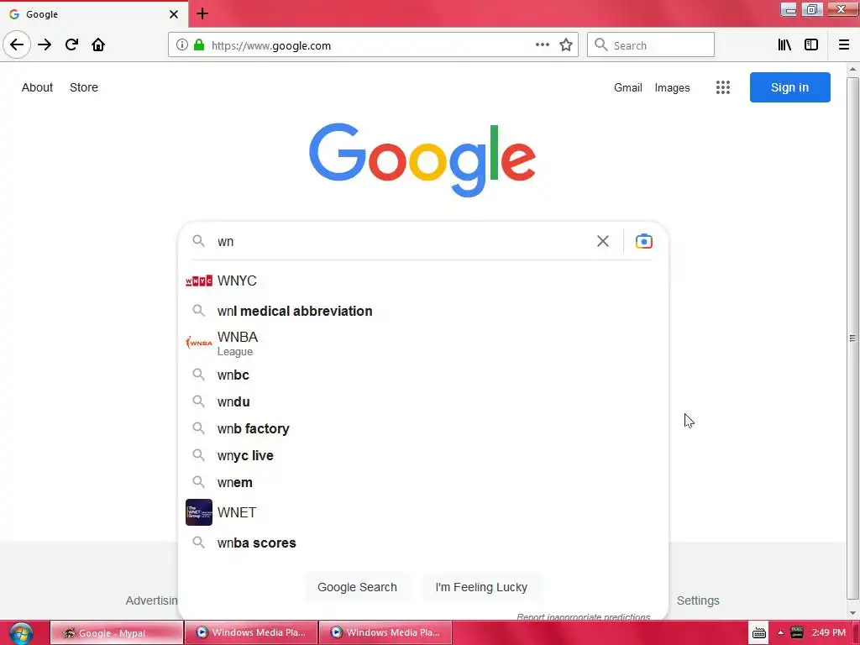Reload the page with the refresh icon
The height and width of the screenshot is (645, 860).
71,45
